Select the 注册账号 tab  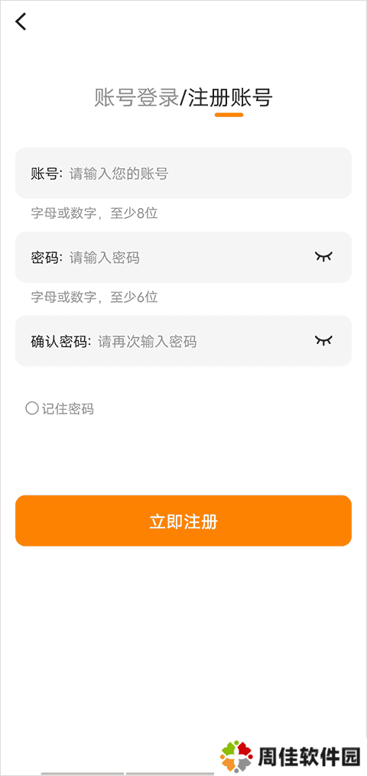click(x=230, y=98)
